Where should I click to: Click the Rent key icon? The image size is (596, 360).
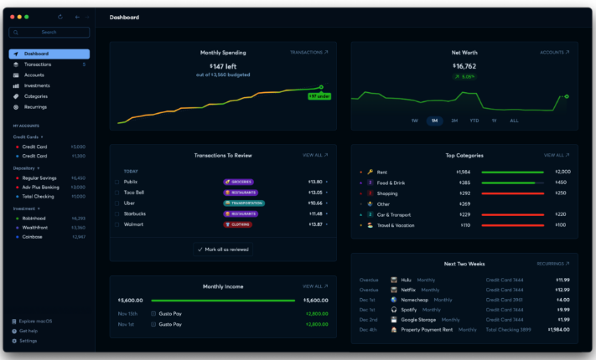370,172
